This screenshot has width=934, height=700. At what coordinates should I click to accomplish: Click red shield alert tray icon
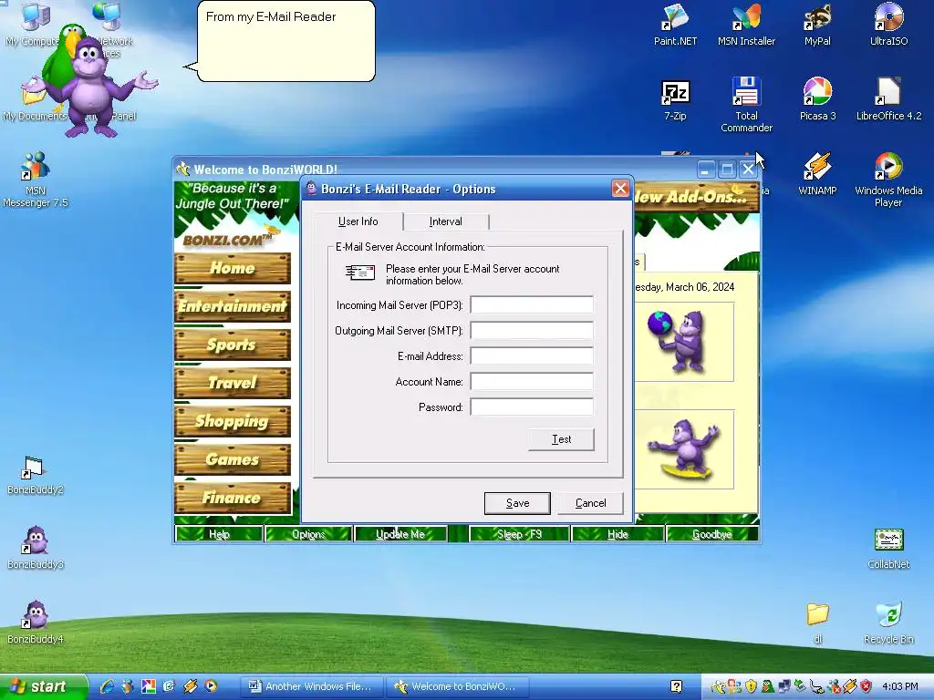pyautogui.click(x=866, y=687)
